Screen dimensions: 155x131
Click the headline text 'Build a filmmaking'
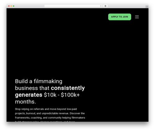(x=39, y=81)
